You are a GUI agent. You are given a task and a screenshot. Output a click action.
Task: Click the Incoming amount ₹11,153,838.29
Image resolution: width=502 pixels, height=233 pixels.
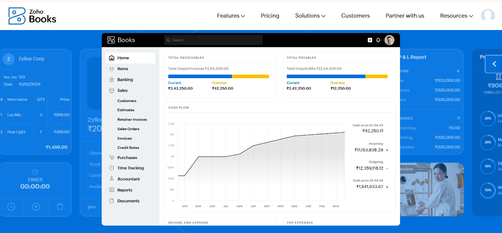369,150
